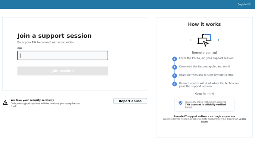Click the officially verified badge notice
The height and width of the screenshot is (143, 255).
point(205,105)
